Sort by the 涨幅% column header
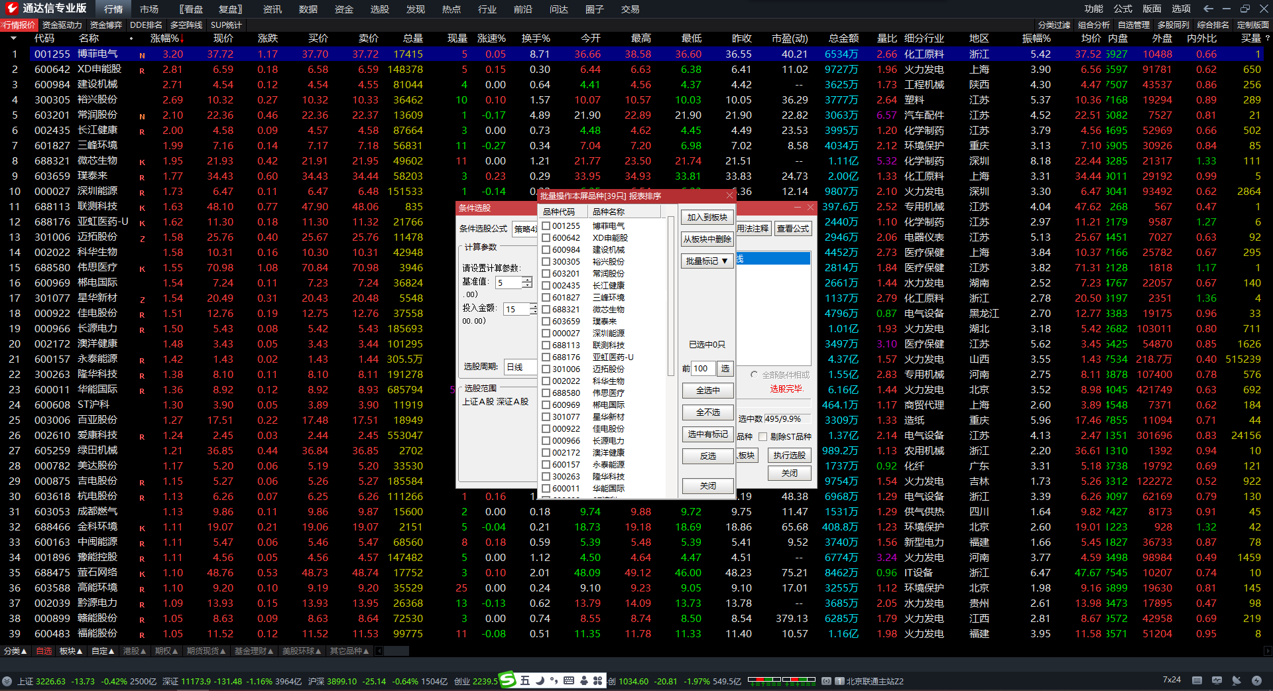The image size is (1273, 691). click(167, 38)
